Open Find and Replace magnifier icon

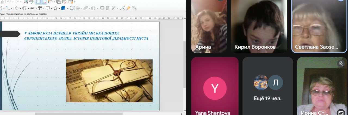click(x=25, y=2)
